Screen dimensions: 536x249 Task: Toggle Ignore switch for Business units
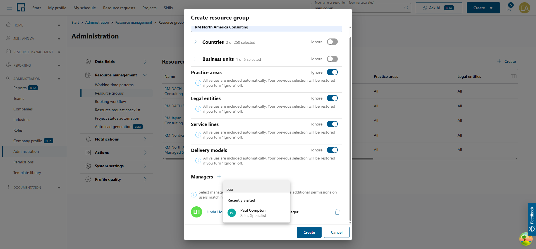point(332,59)
